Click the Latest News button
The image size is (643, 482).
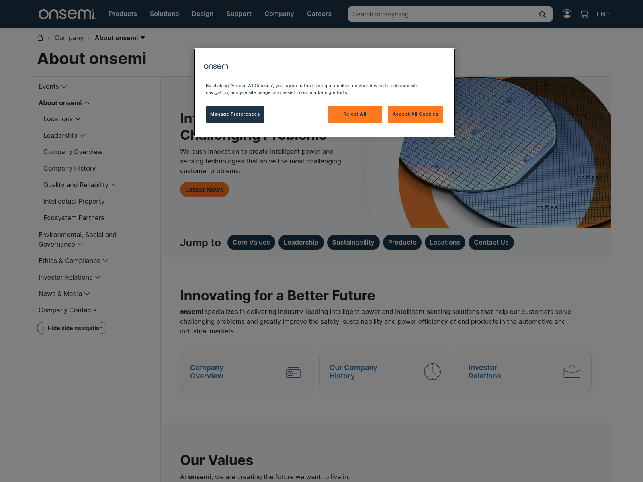(x=205, y=190)
